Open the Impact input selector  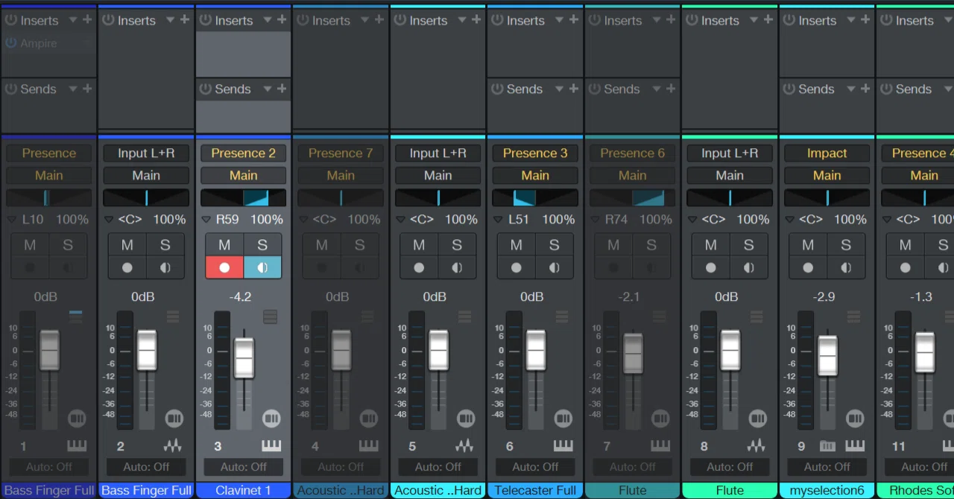(827, 153)
